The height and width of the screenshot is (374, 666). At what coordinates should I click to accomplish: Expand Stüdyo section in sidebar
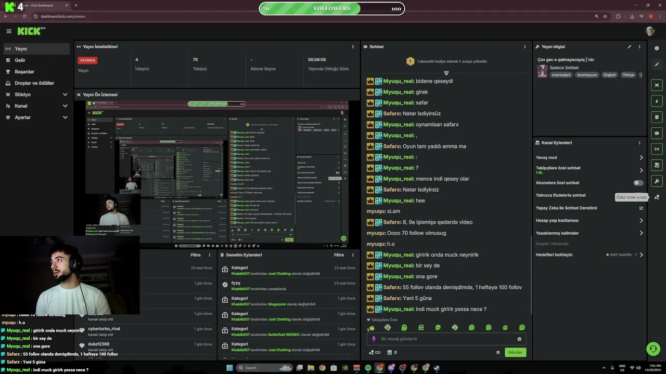[x=65, y=95]
